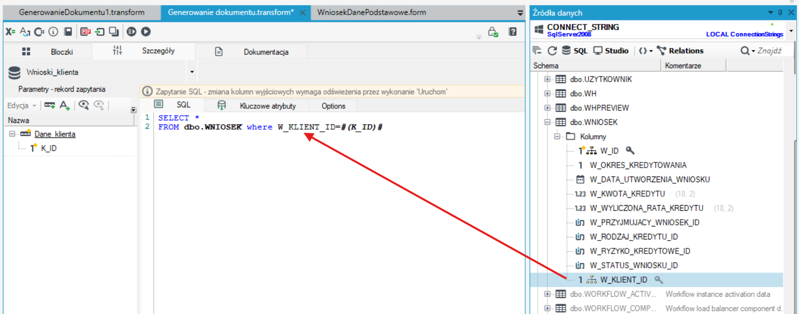Pin the Źródła danych panel
Screen dimensions: 799x314
coord(780,12)
